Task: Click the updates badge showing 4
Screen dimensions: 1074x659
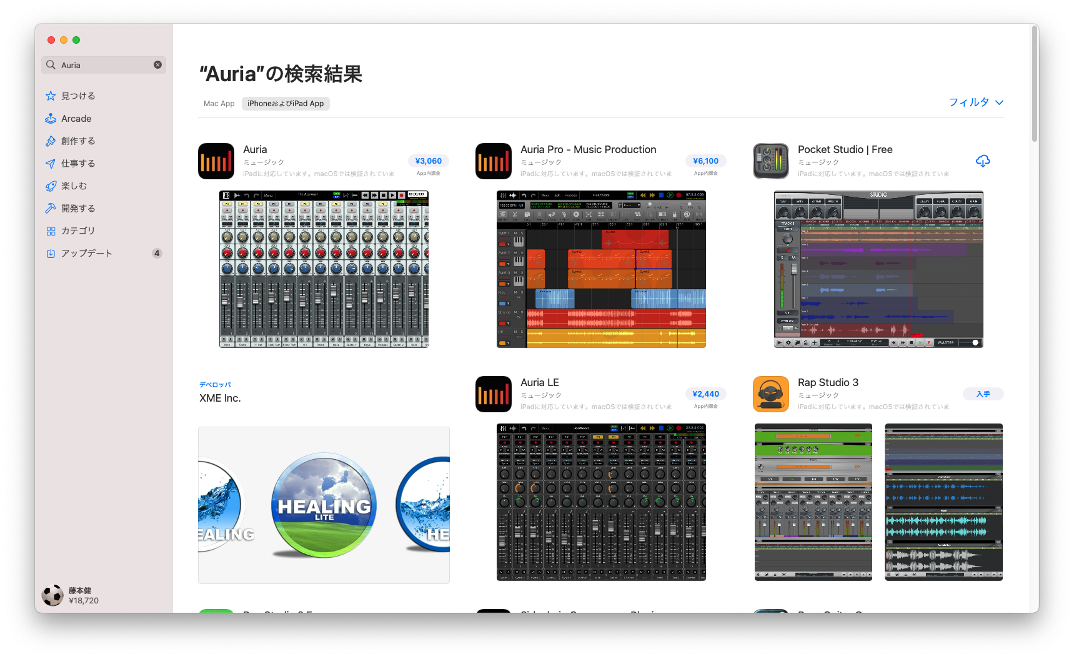Action: 157,253
